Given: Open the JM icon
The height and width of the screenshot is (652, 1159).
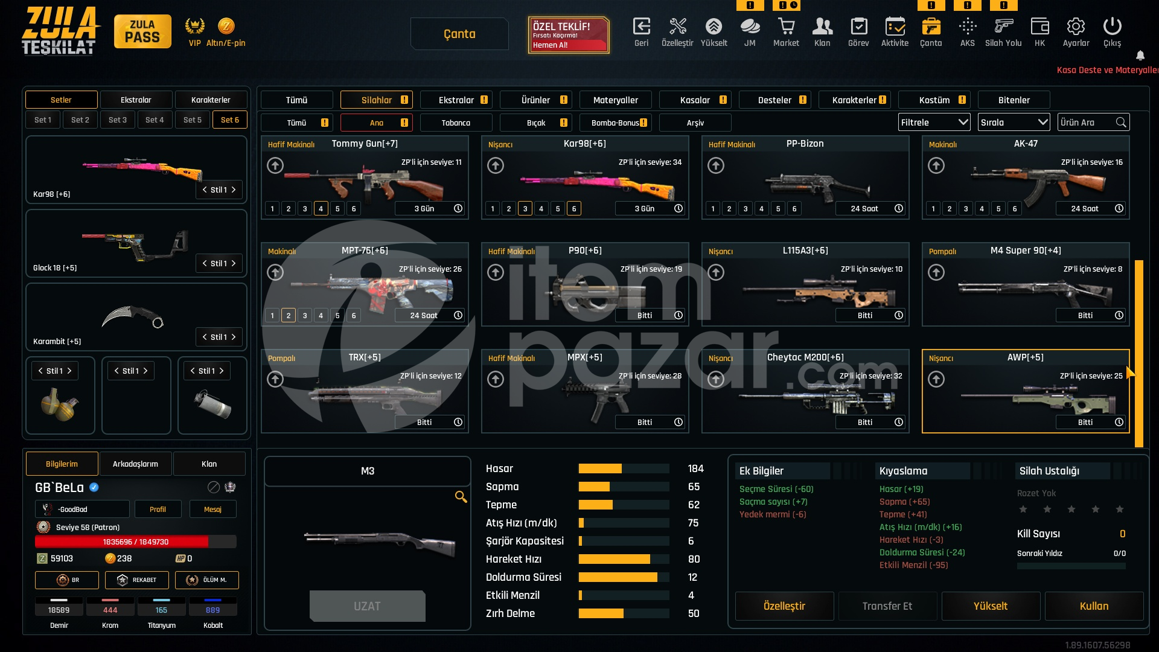Looking at the screenshot, I should click(750, 27).
